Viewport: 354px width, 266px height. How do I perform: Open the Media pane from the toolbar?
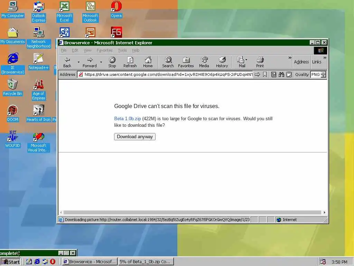click(x=204, y=62)
